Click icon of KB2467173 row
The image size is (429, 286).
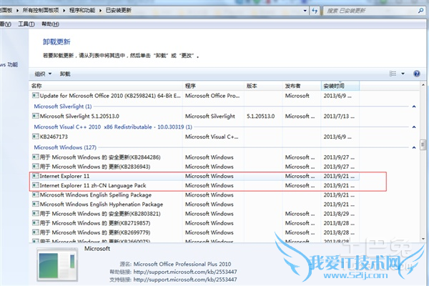coord(36,137)
